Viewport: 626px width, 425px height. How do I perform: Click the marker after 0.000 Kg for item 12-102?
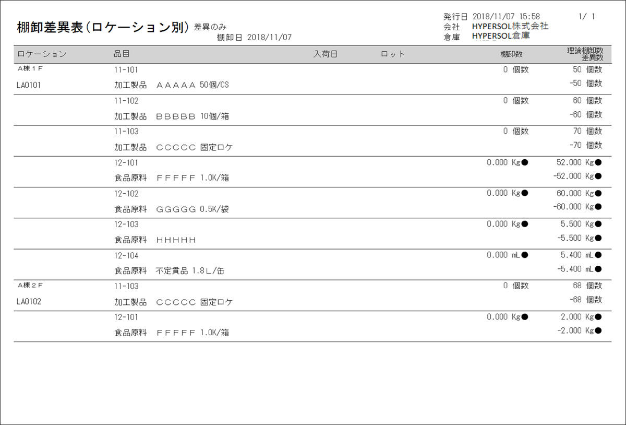(x=526, y=193)
